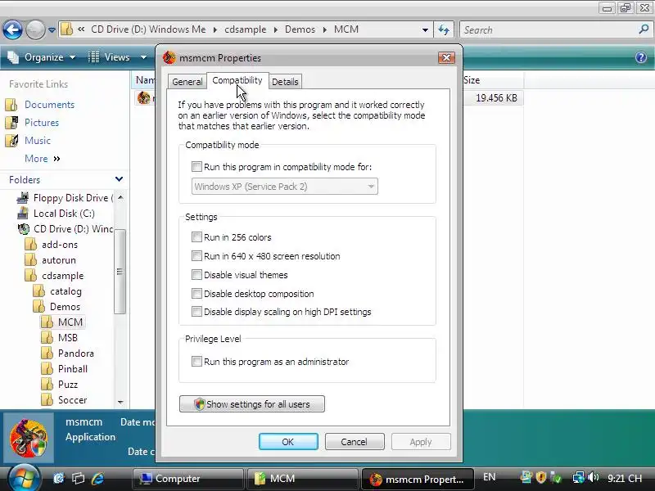Check Disable display scaling on high DPI
Screen dimensions: 655x491
click(x=196, y=312)
